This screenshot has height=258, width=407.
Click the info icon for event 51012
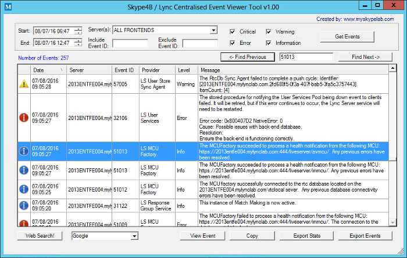[23, 188]
